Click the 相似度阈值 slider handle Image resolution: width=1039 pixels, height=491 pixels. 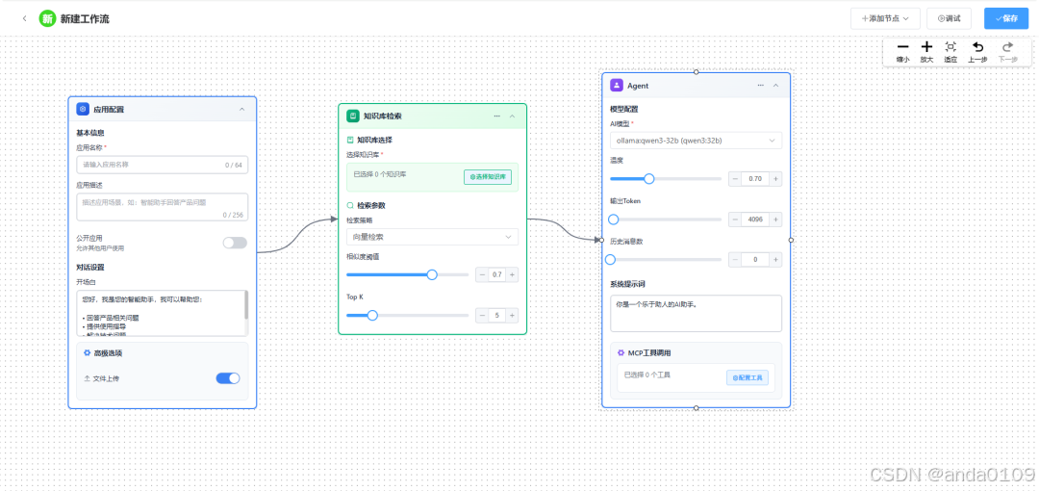click(x=432, y=274)
